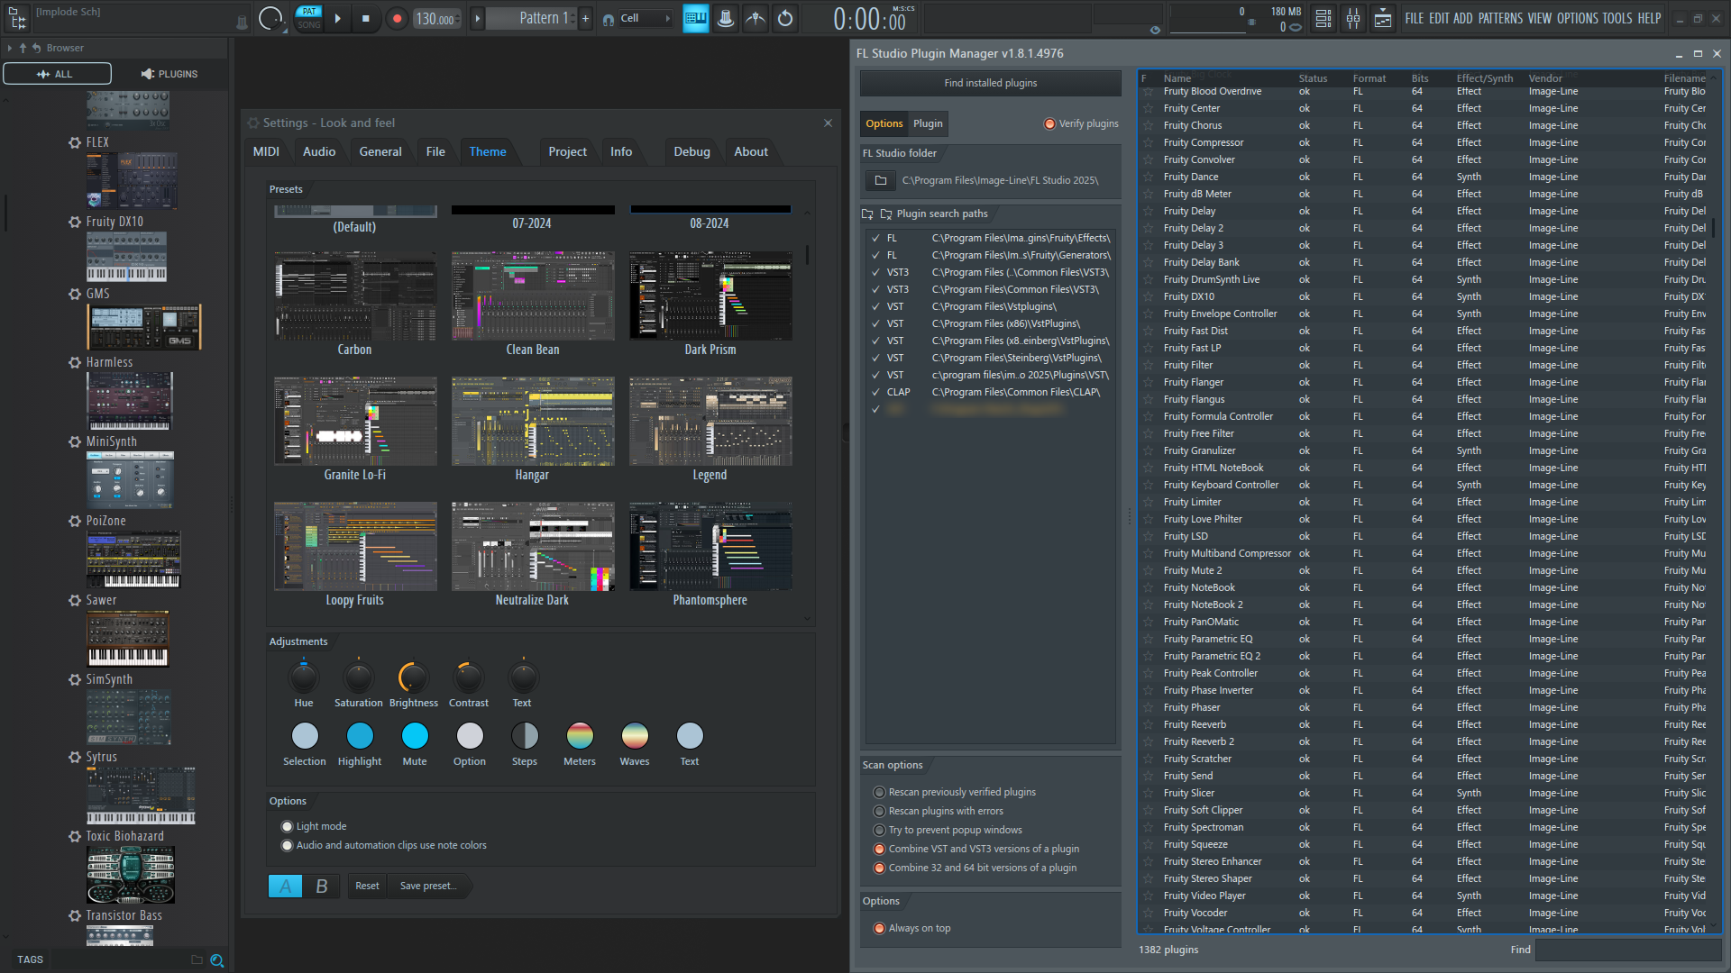Select theme slot A button
Screen dimensions: 1731x973
[x=286, y=886]
